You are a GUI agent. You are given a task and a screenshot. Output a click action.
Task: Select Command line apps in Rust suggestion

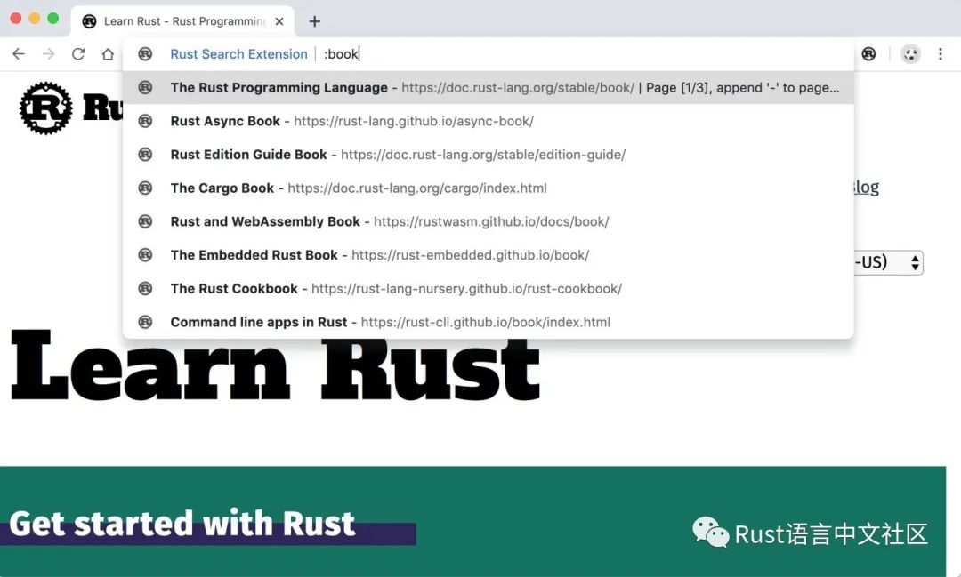pyautogui.click(x=489, y=322)
